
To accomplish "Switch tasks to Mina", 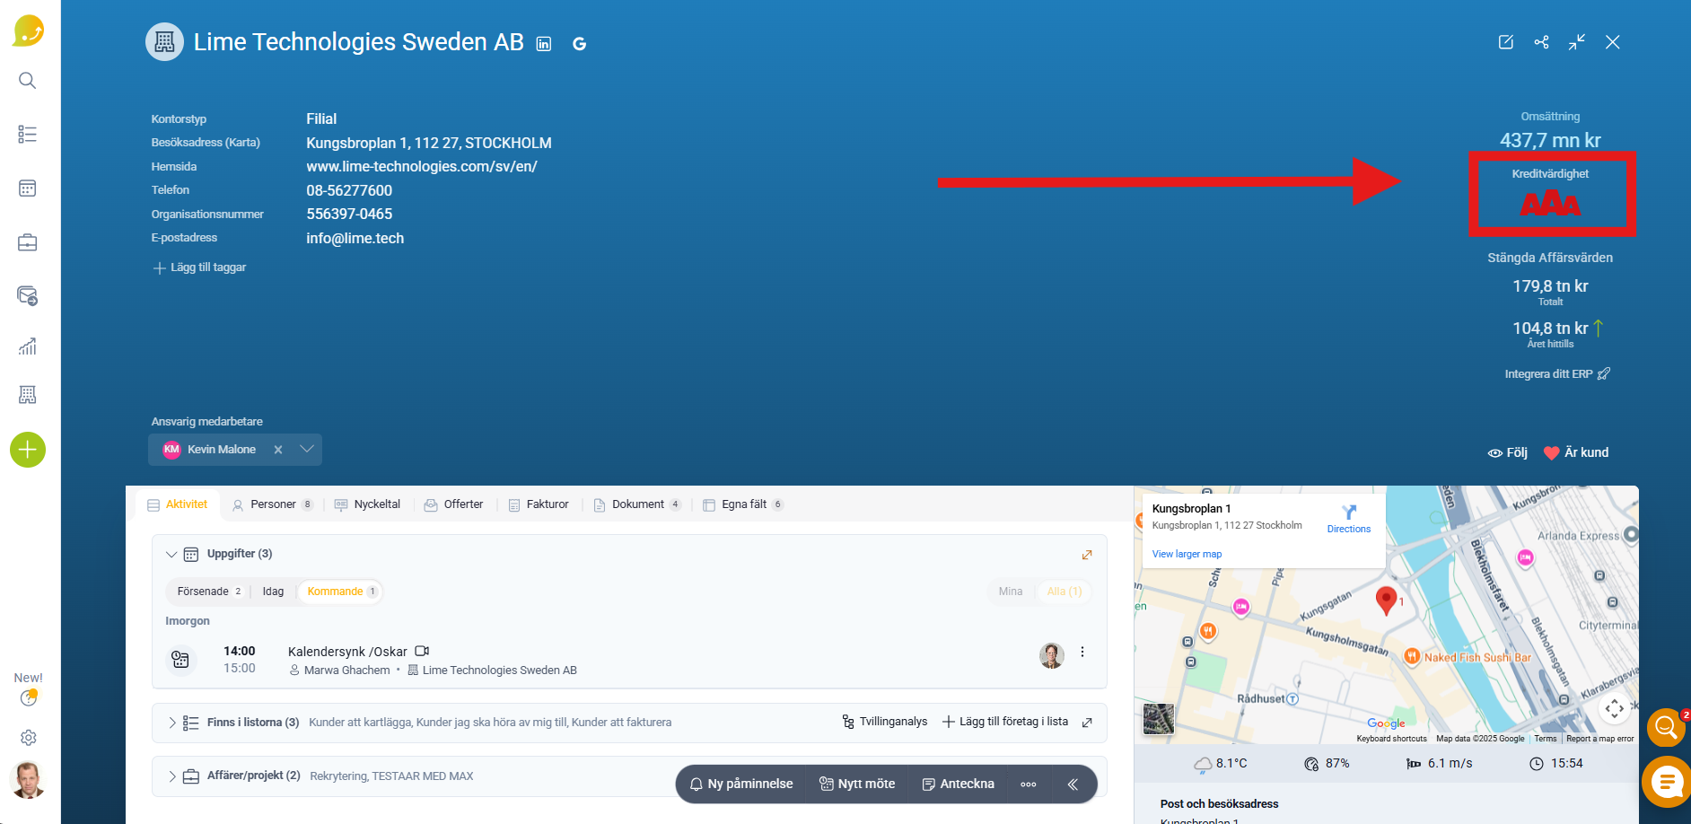I will [1011, 592].
